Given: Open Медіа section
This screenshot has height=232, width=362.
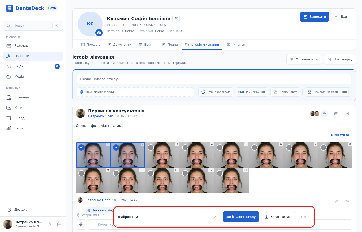Looking at the screenshot, I should 33,77.
